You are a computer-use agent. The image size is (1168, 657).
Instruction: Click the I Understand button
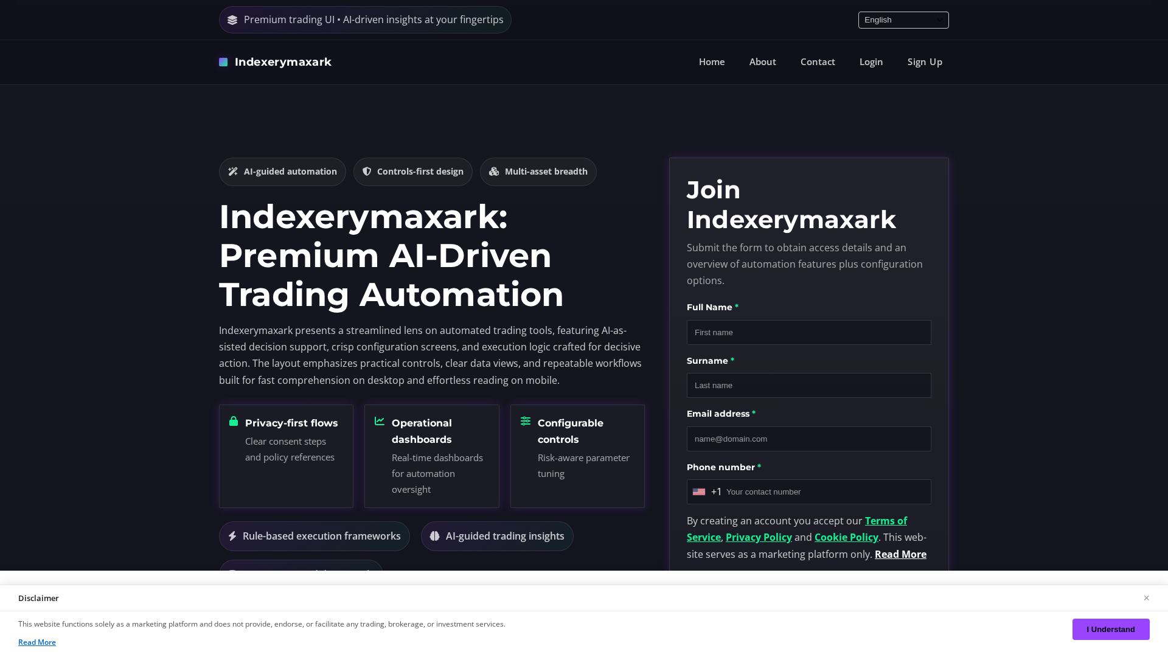click(x=1111, y=629)
